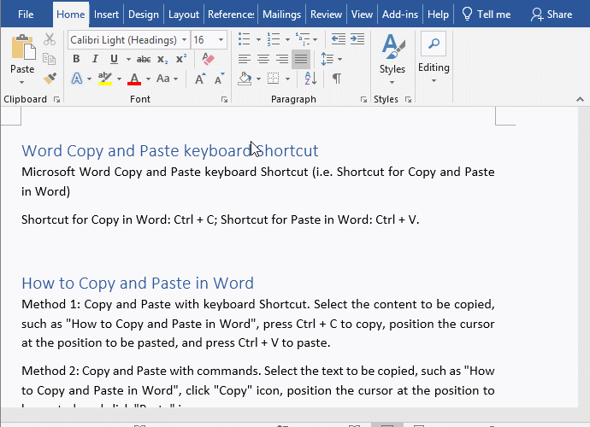Collapse the ribbon

[580, 99]
